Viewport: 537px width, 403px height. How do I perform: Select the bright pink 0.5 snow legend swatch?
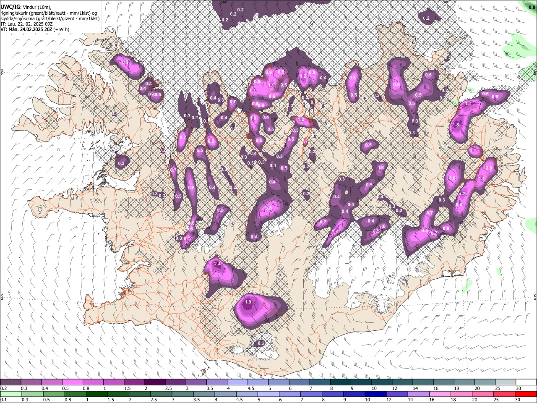pos(72,382)
